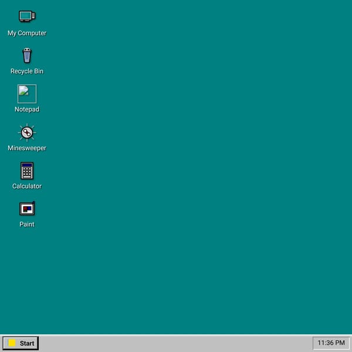
Task: Open the Start menu button
Action: 21,343
